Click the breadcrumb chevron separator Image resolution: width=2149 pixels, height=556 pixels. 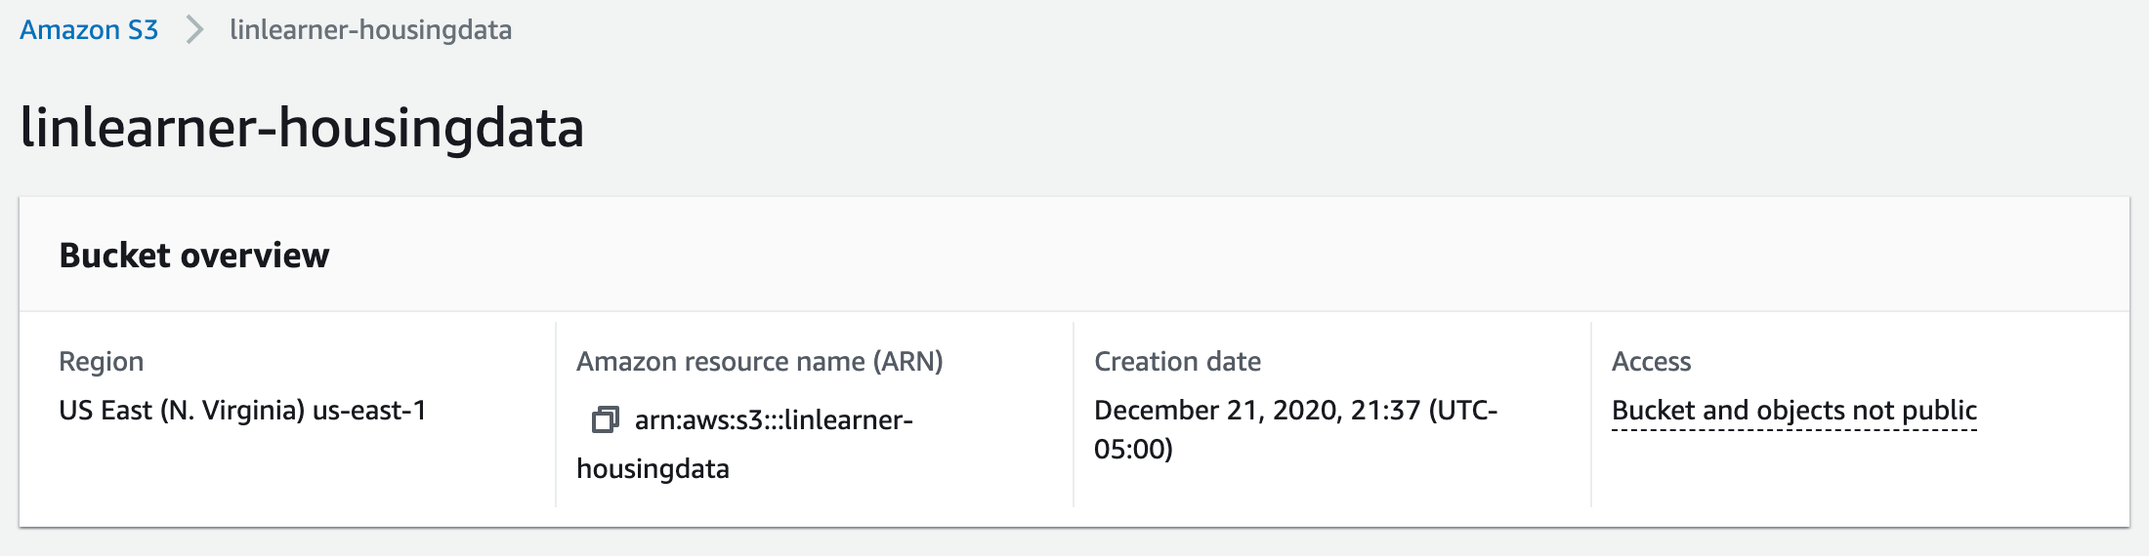pyautogui.click(x=194, y=30)
